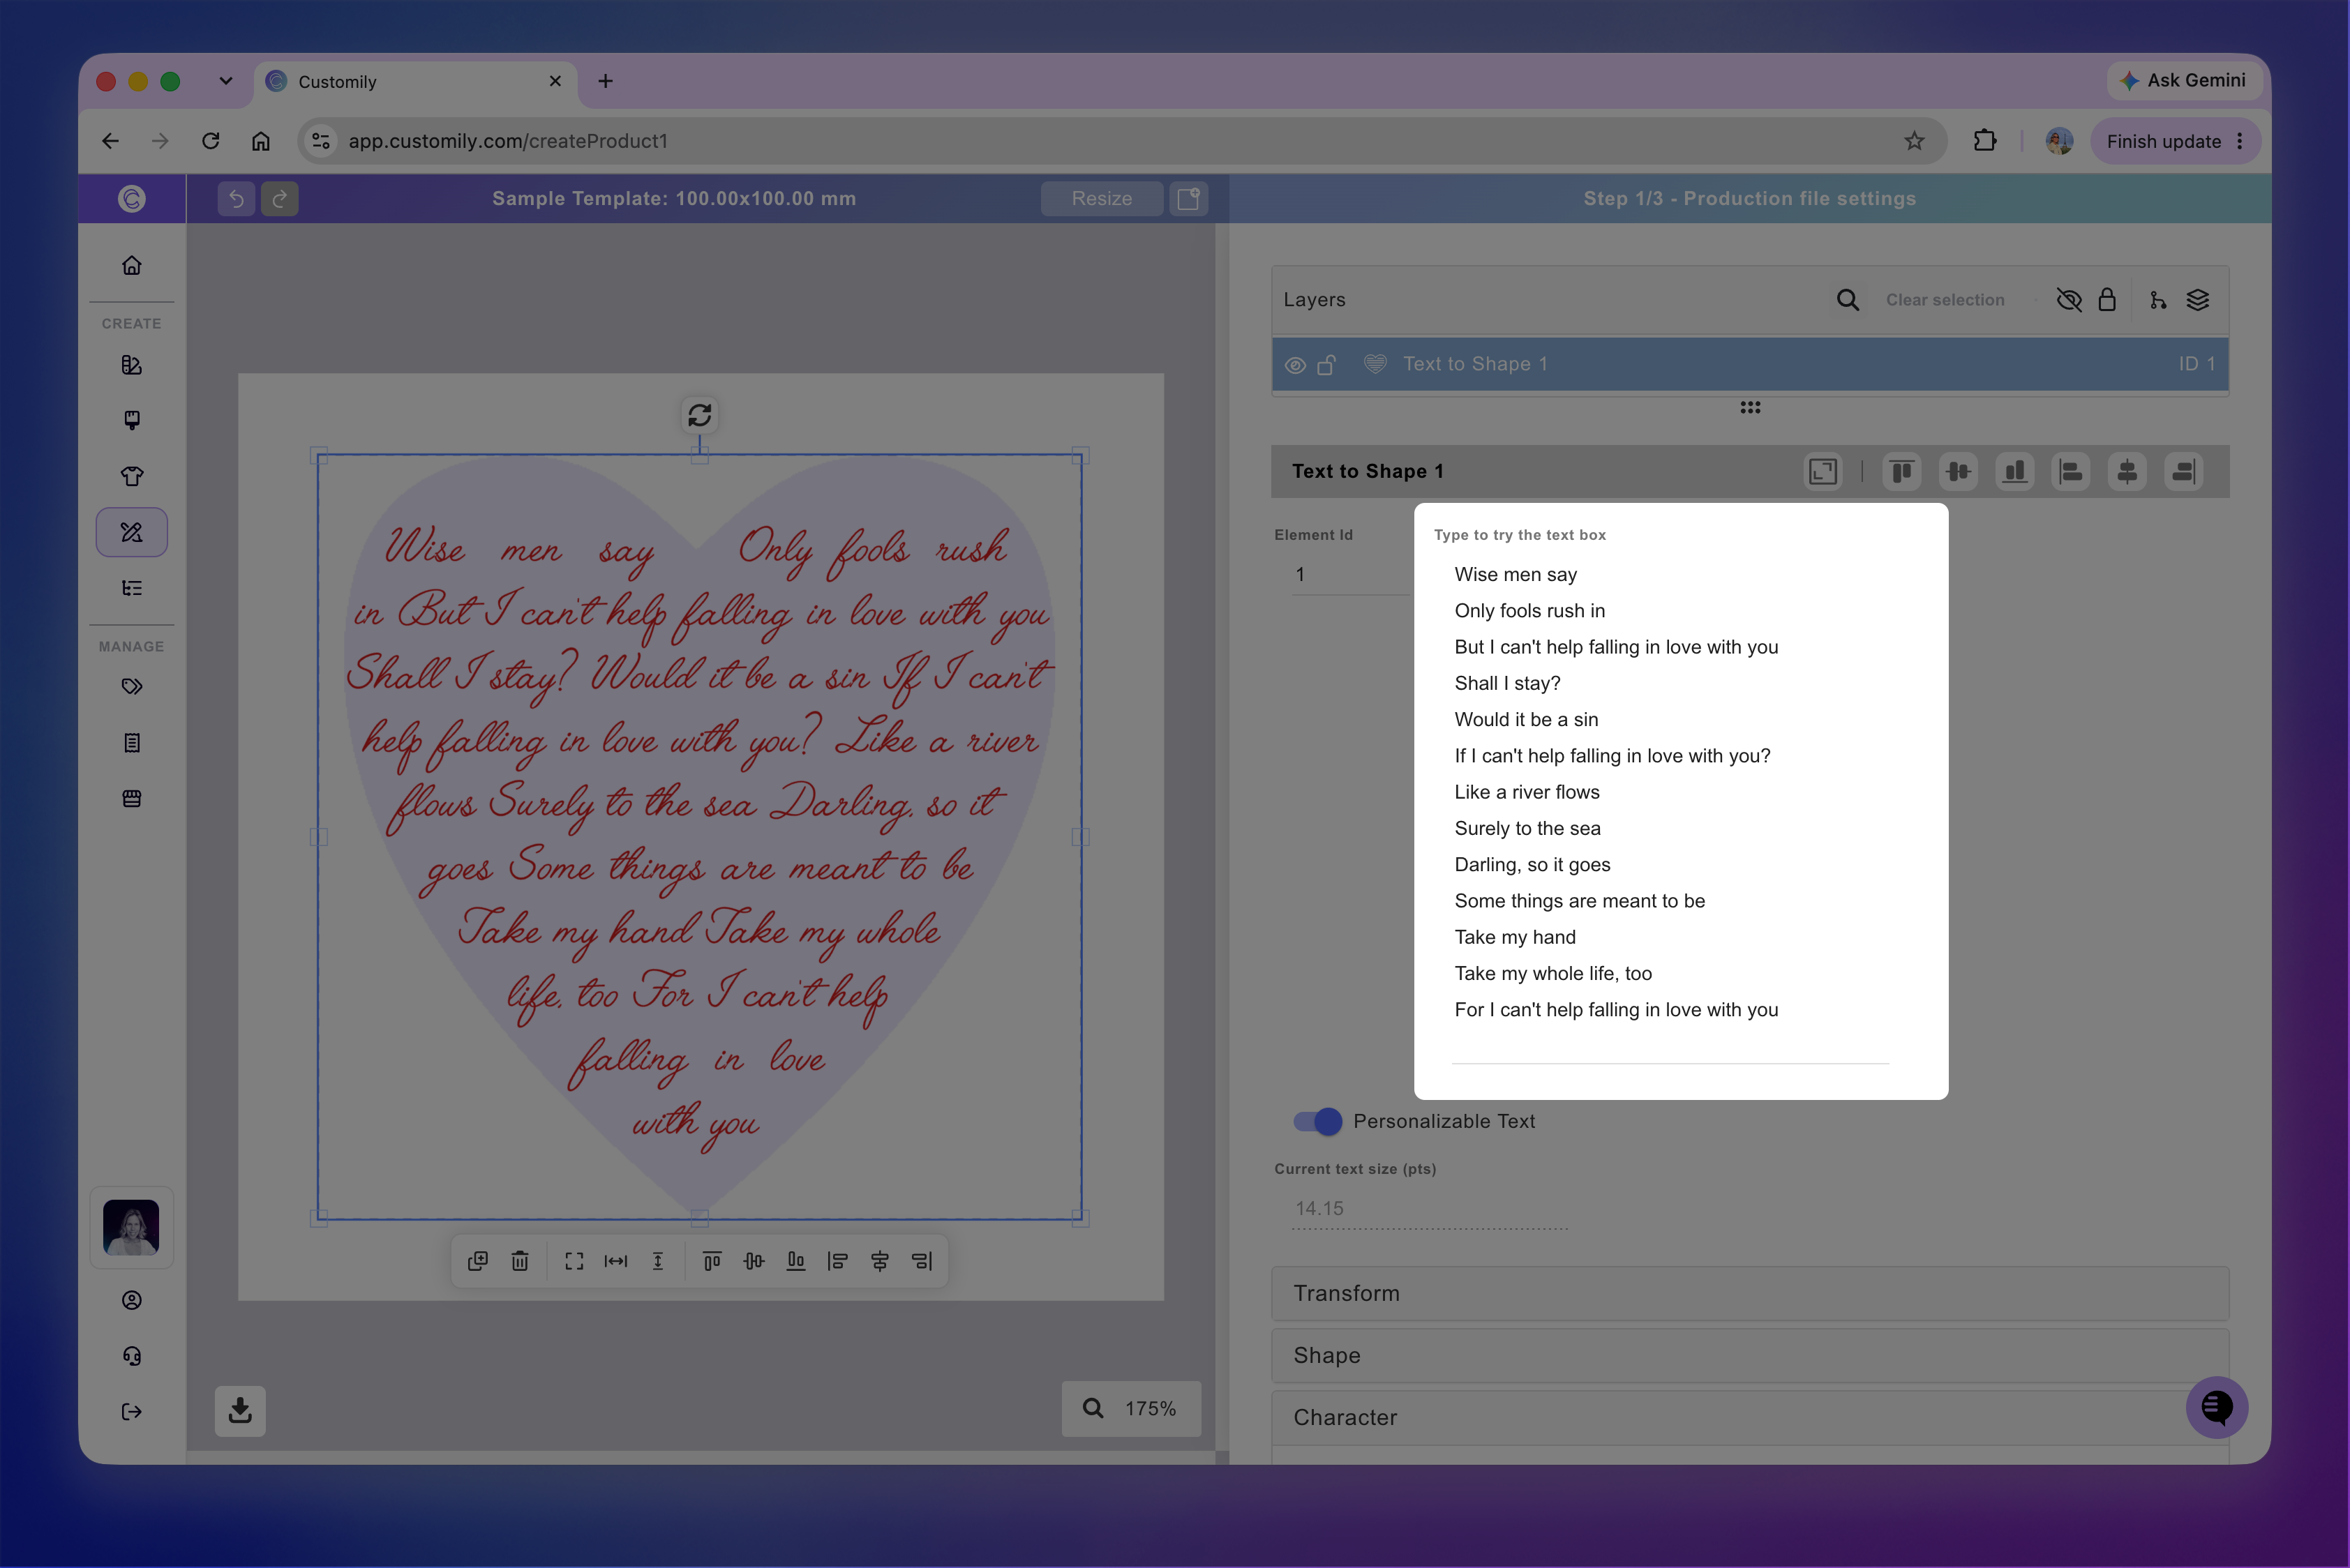Click Clear selection in Layers panel

coord(1945,300)
